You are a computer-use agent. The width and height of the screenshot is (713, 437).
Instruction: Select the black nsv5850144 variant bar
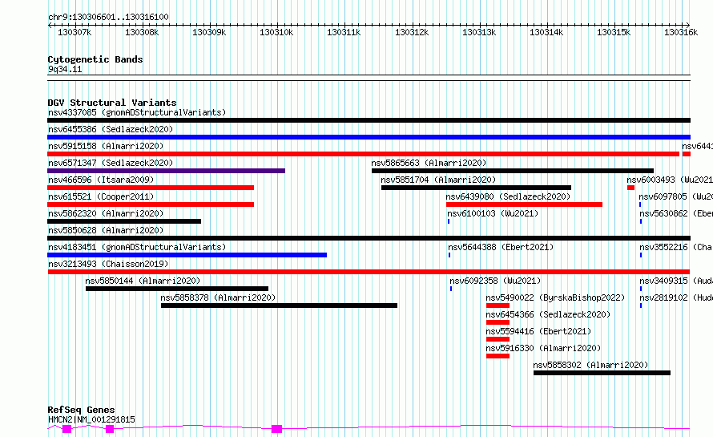pos(177,289)
